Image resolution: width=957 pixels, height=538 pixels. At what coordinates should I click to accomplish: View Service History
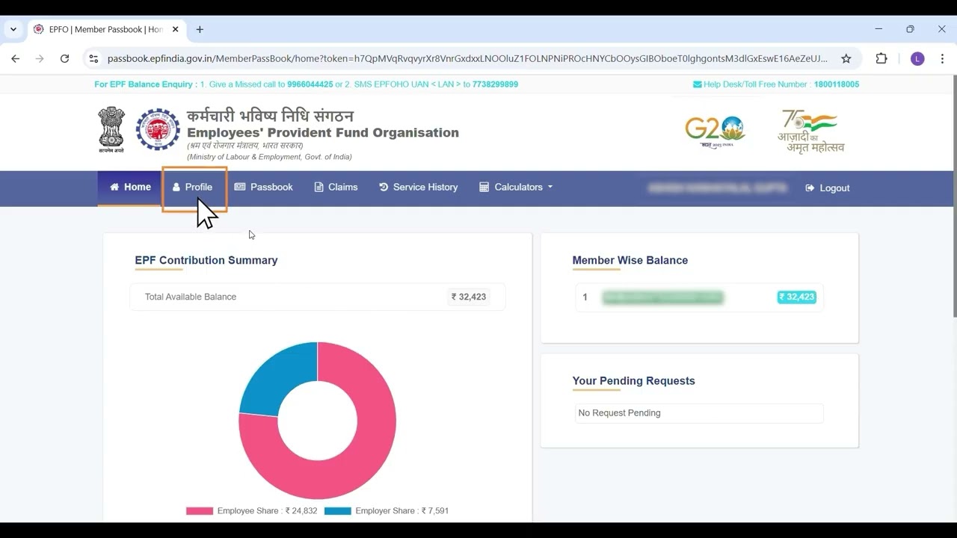[418, 187]
